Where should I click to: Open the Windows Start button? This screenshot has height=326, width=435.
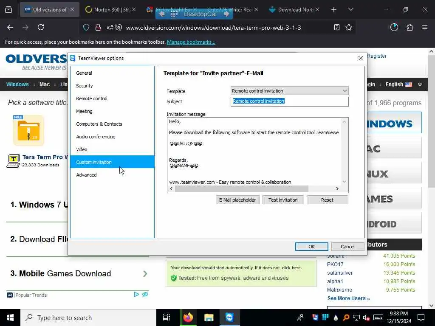10,318
